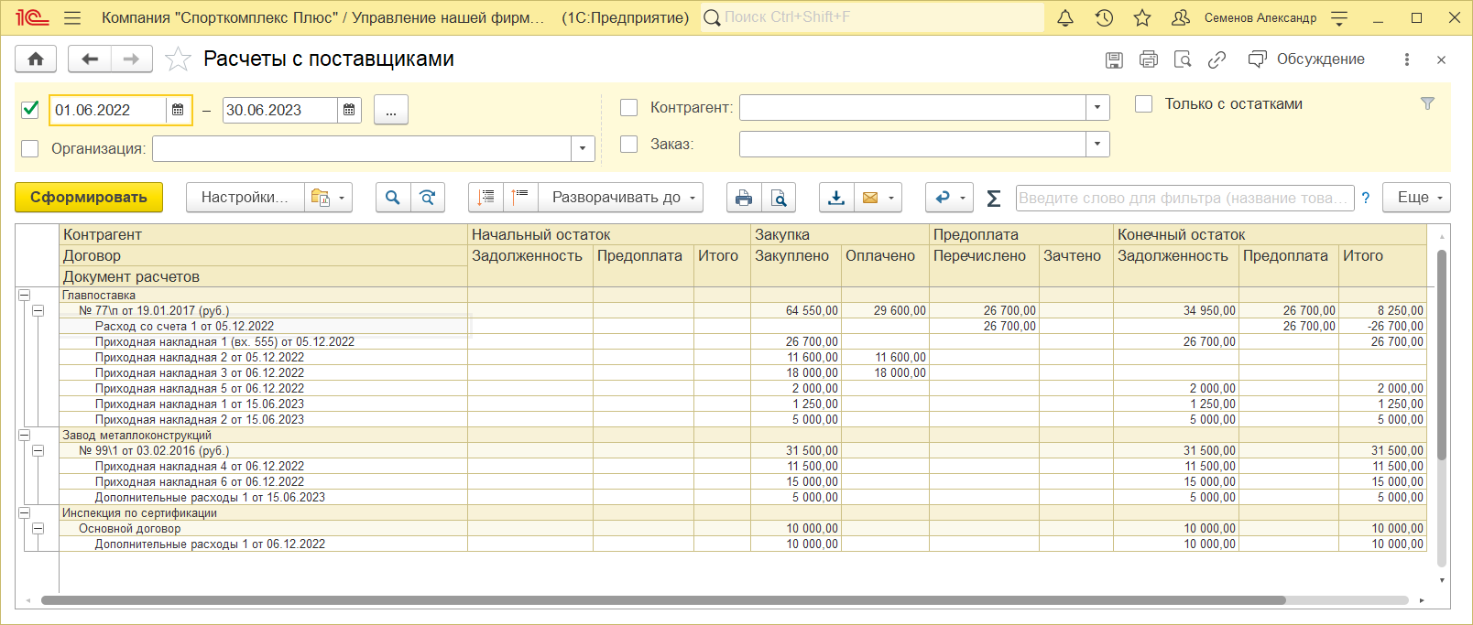Collapse the № 77\n contract group
The image size is (1473, 625).
38,311
